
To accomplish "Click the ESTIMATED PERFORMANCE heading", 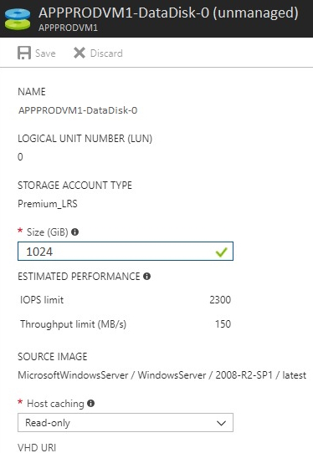I will 79,277.
